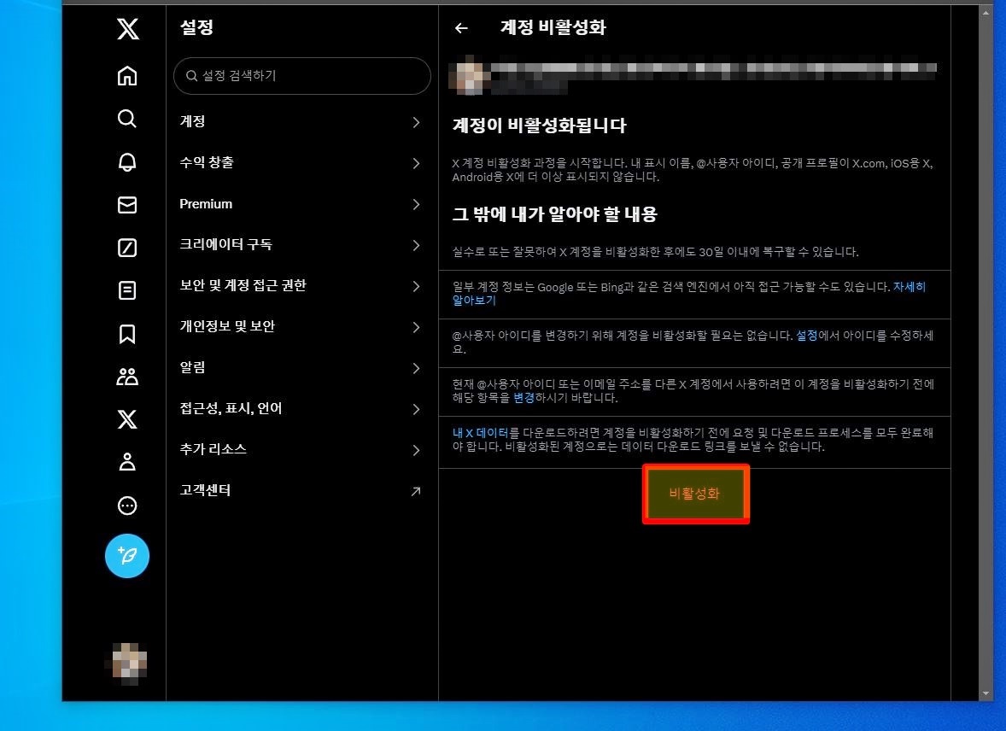Open 보안 및 계정 접근 권한 section

[301, 286]
